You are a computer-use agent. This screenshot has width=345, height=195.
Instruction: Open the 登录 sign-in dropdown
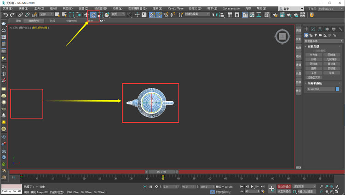coord(291,9)
